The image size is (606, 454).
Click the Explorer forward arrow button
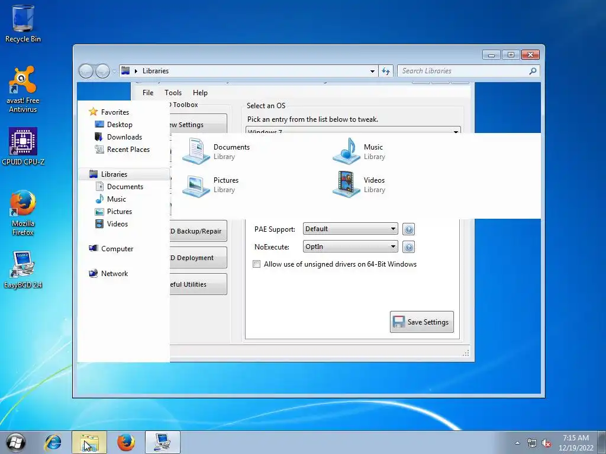pos(102,71)
